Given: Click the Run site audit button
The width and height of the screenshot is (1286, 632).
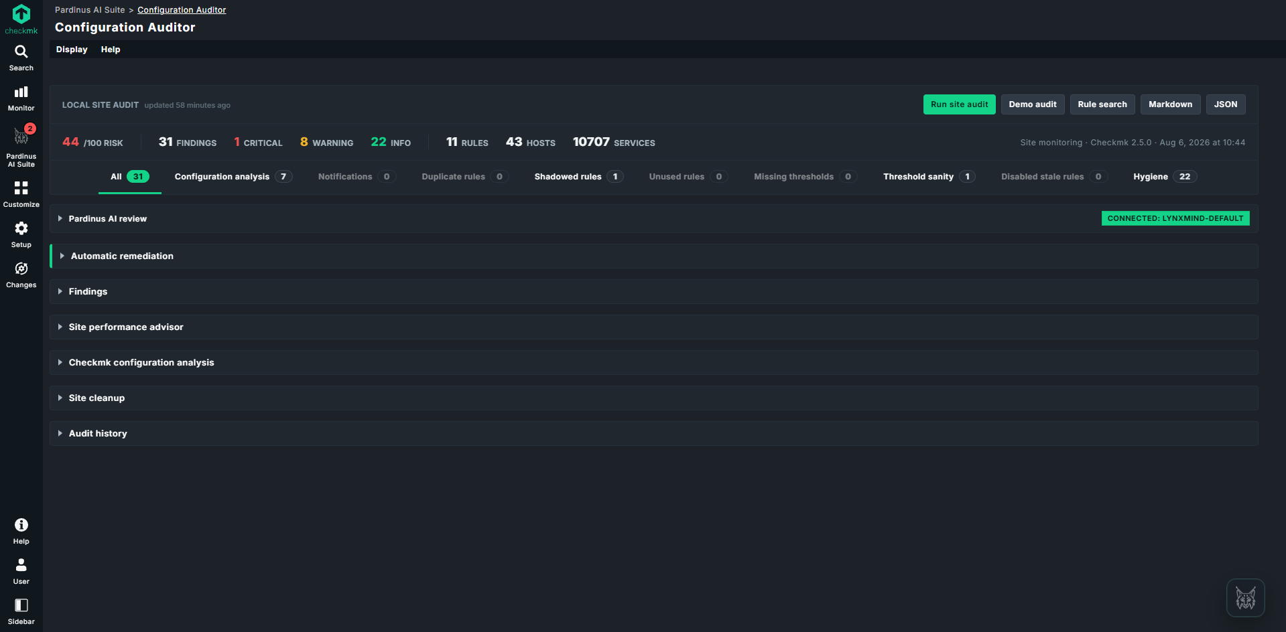Looking at the screenshot, I should point(959,104).
